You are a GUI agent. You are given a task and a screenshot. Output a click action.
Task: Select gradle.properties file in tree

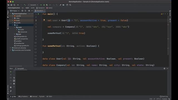[x=21, y=39]
